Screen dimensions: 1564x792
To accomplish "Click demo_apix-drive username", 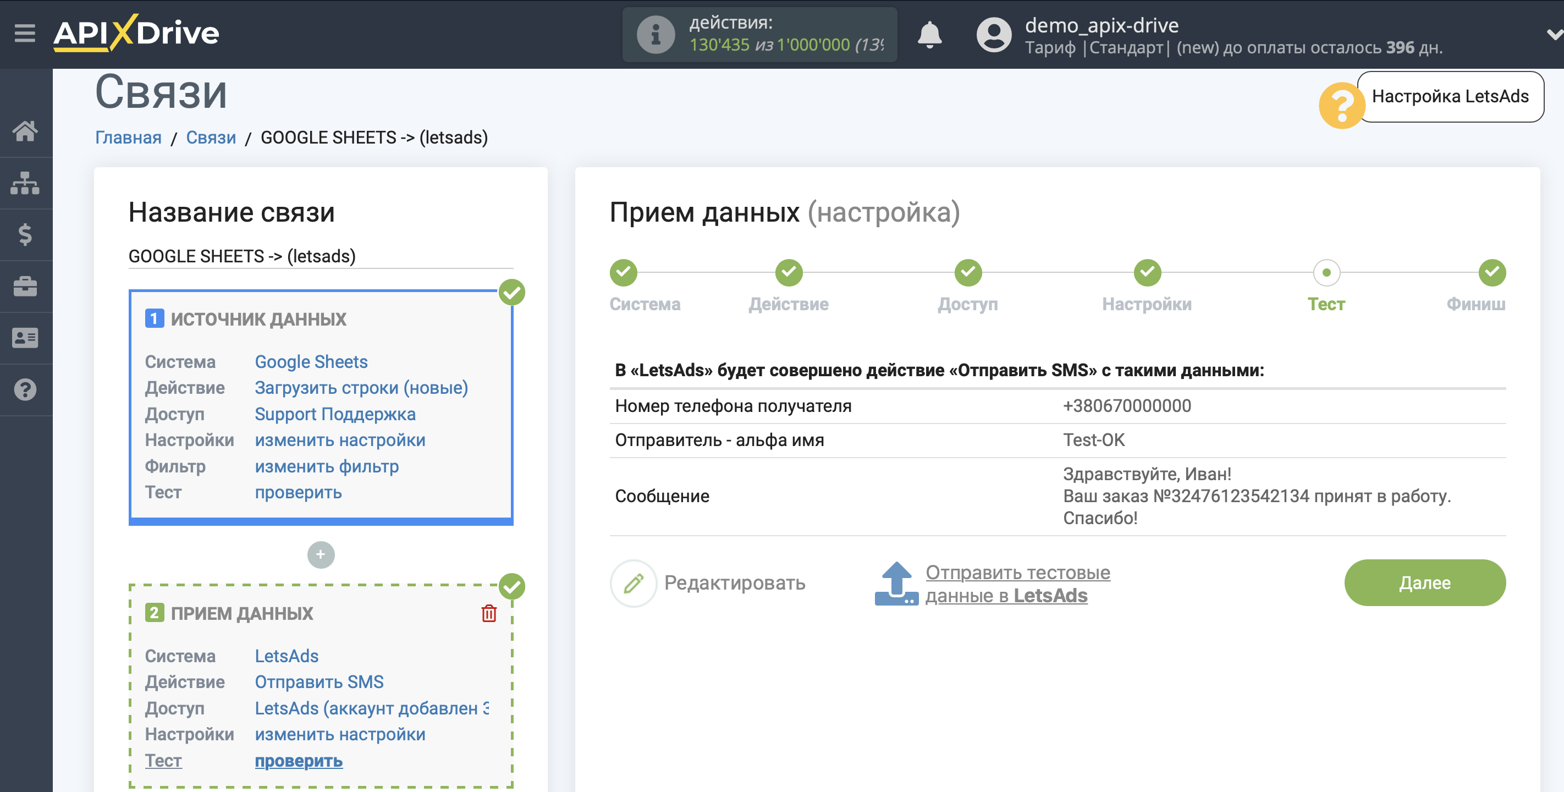I will click(x=1102, y=25).
